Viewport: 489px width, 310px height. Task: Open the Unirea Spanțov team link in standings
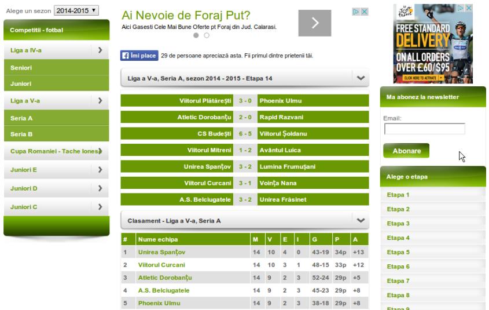click(161, 252)
